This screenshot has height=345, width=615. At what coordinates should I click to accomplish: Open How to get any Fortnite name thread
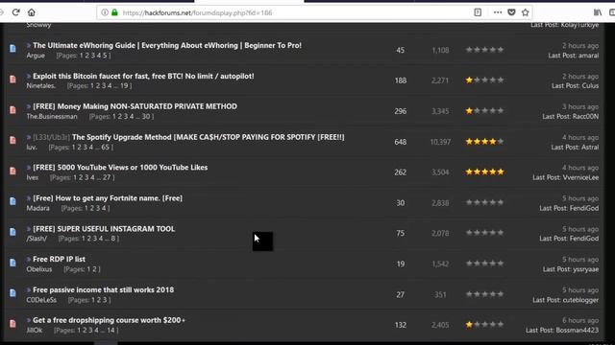108,198
